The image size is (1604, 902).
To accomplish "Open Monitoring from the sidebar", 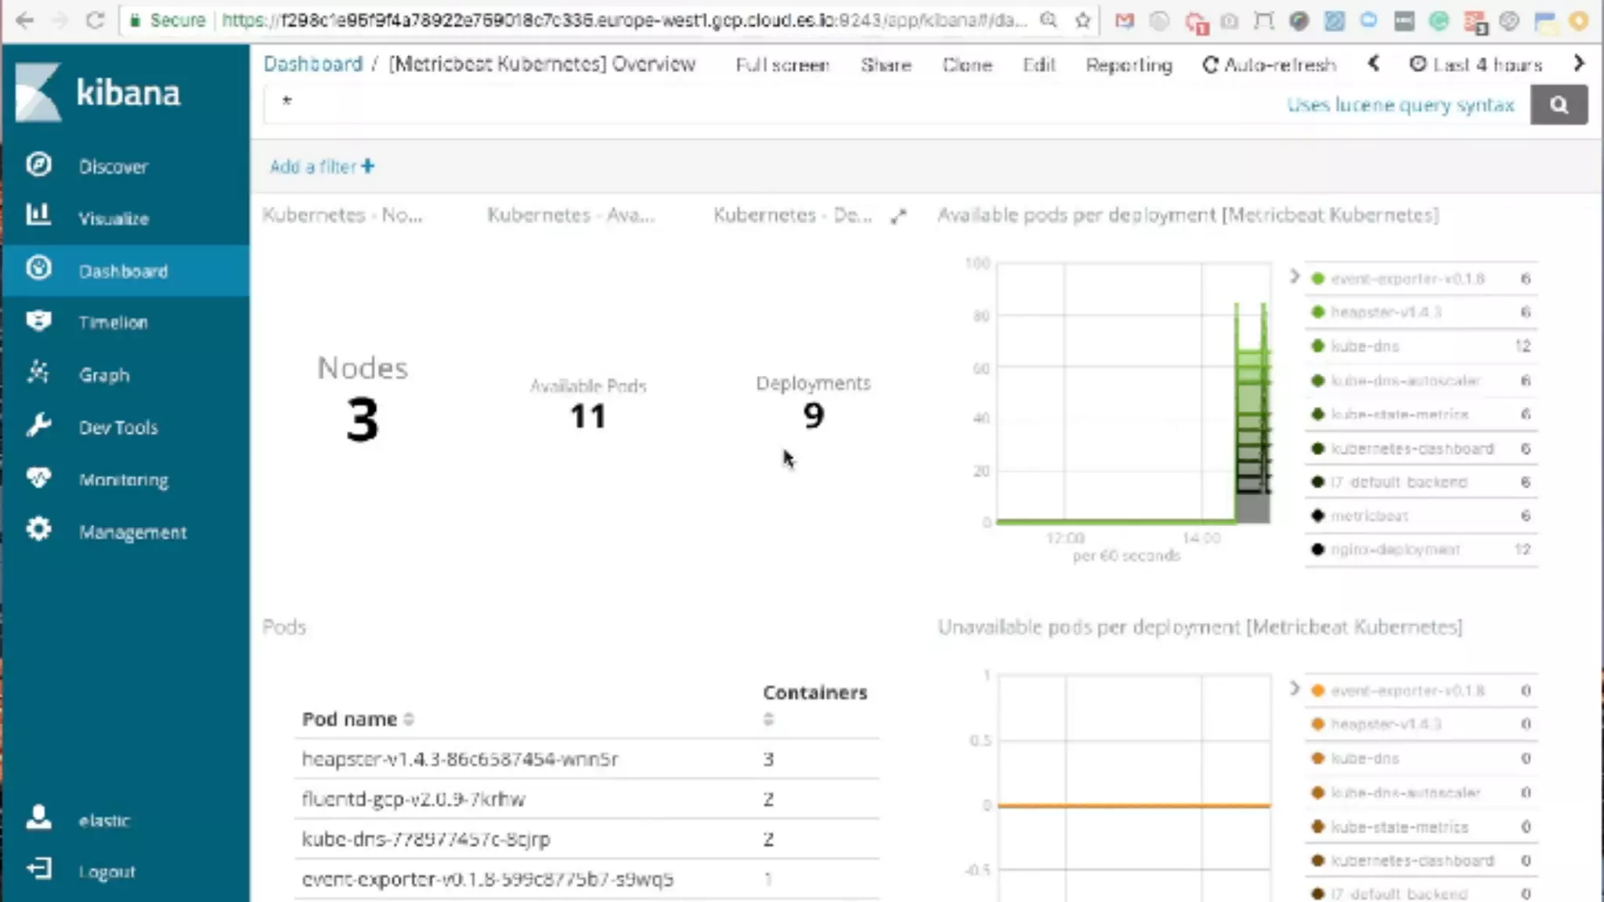I will pyautogui.click(x=123, y=480).
